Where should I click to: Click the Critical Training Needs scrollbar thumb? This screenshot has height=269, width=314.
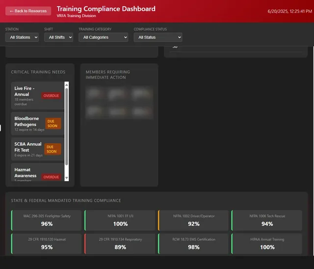tap(67, 127)
